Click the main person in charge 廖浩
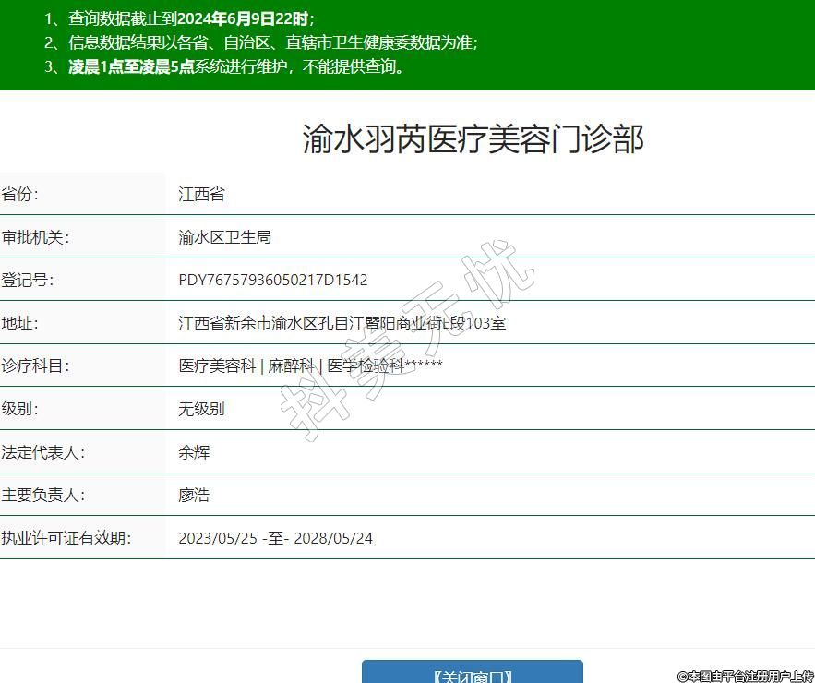 (194, 495)
